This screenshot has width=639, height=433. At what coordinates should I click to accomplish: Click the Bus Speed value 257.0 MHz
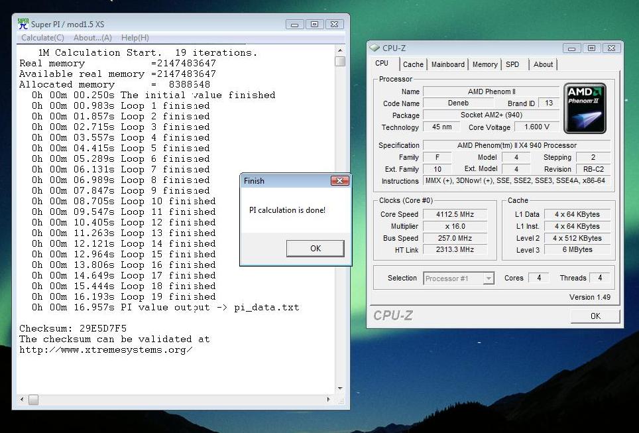click(x=455, y=238)
